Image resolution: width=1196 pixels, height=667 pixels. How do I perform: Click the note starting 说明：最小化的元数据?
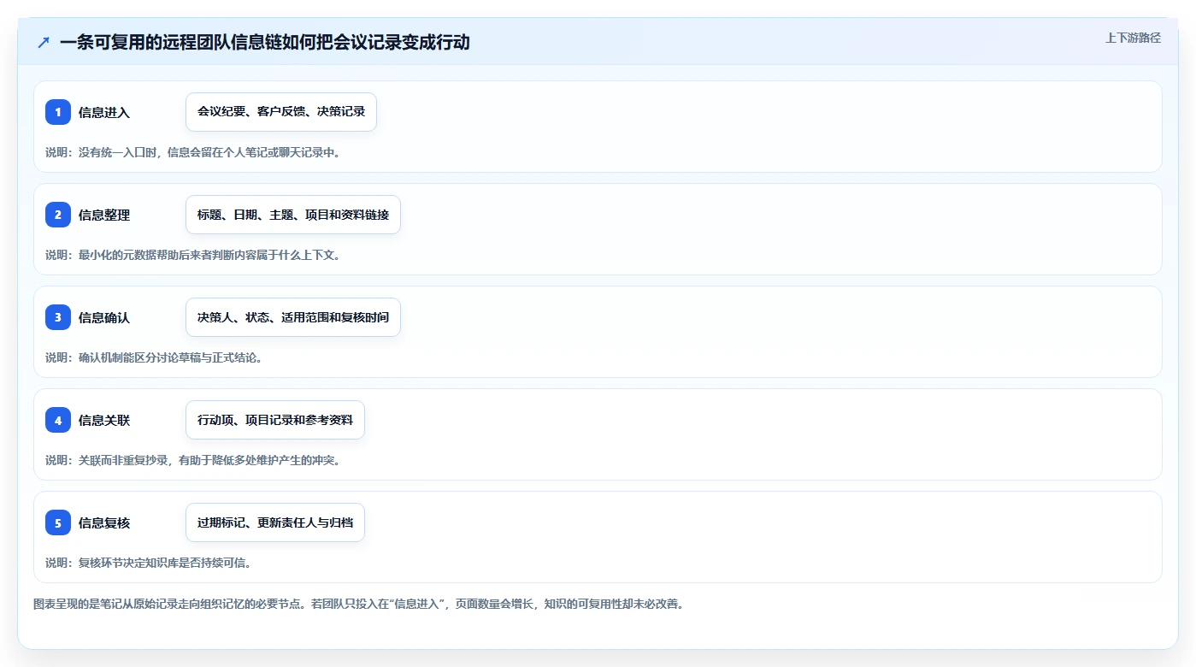click(x=192, y=255)
